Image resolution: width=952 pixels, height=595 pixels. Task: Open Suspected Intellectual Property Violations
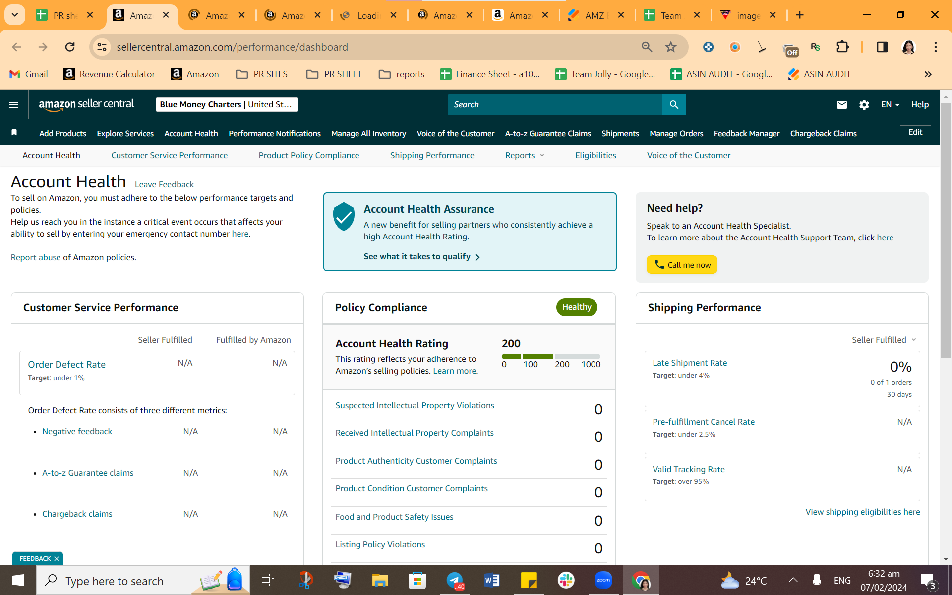click(415, 405)
